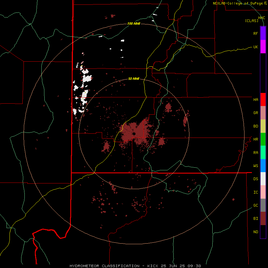Screen dimensions: 268x268
Task: Click the 'ND' legend label
Action: coord(255,232)
